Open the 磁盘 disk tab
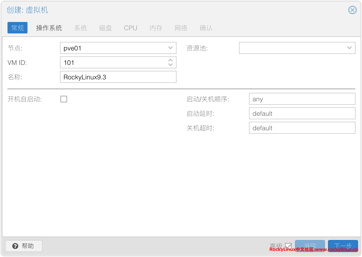 click(x=105, y=28)
